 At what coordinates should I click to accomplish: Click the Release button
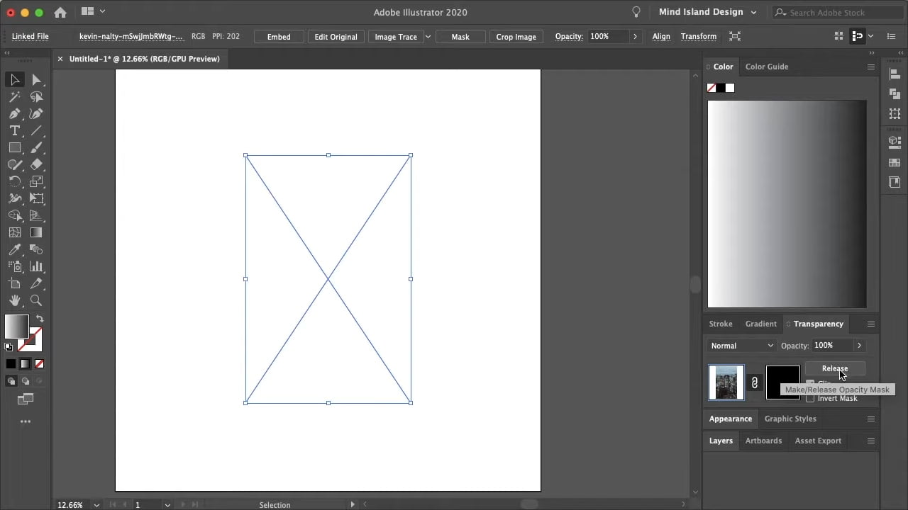pos(834,368)
